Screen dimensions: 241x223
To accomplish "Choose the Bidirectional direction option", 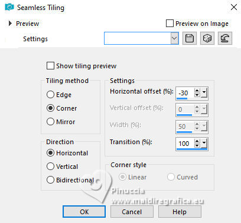I will click(50, 180).
